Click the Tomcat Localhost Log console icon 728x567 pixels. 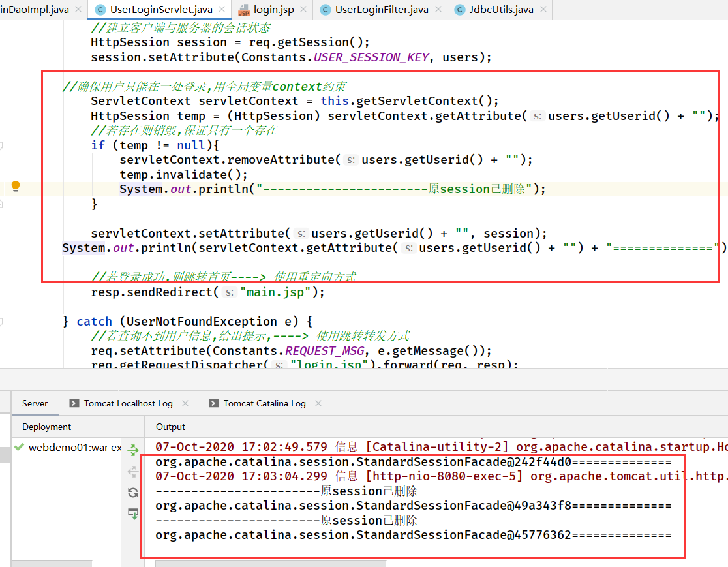pos(74,403)
